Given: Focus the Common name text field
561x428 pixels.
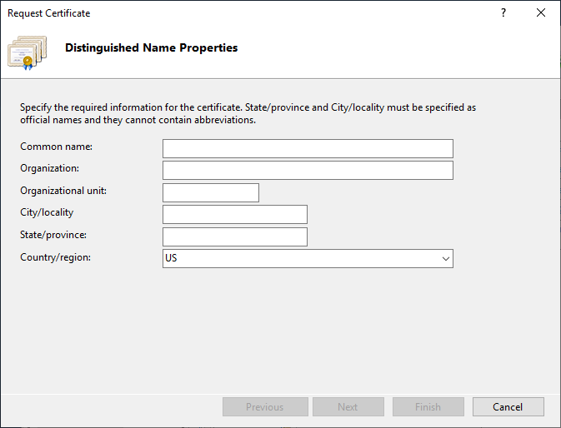Looking at the screenshot, I should (x=308, y=148).
